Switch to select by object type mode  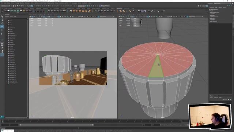pos(30,6)
